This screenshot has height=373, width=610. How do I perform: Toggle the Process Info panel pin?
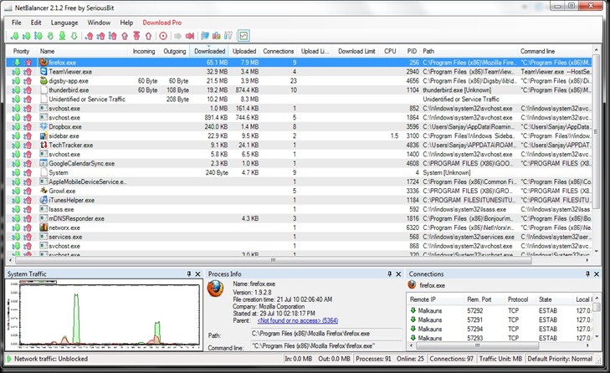point(388,274)
